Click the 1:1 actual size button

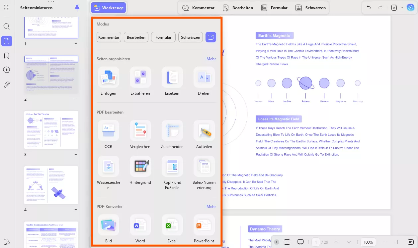(410, 242)
